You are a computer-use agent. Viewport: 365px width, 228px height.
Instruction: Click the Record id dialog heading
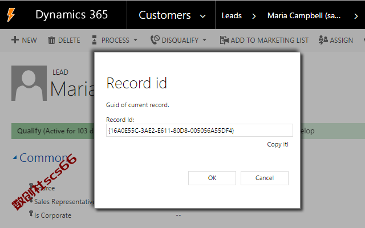coord(137,83)
